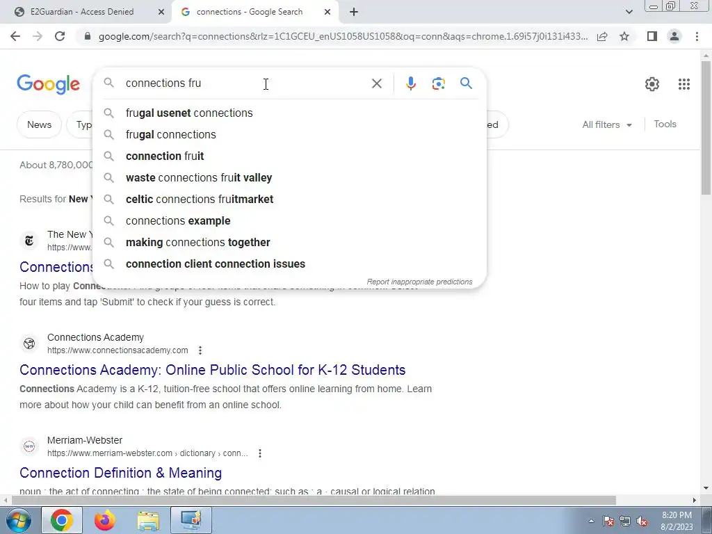Viewport: 712px width, 534px height.
Task: Clear the search box with the X
Action: point(376,83)
